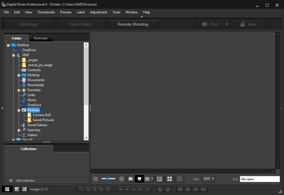Click the rotate left icon

(x=160, y=189)
